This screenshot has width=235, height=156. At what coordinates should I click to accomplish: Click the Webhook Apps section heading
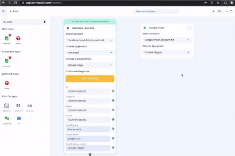[x=10, y=74]
